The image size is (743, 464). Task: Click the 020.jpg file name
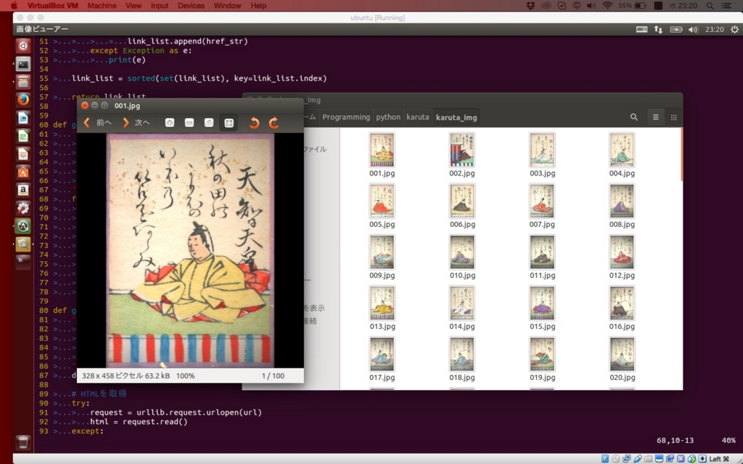click(622, 377)
